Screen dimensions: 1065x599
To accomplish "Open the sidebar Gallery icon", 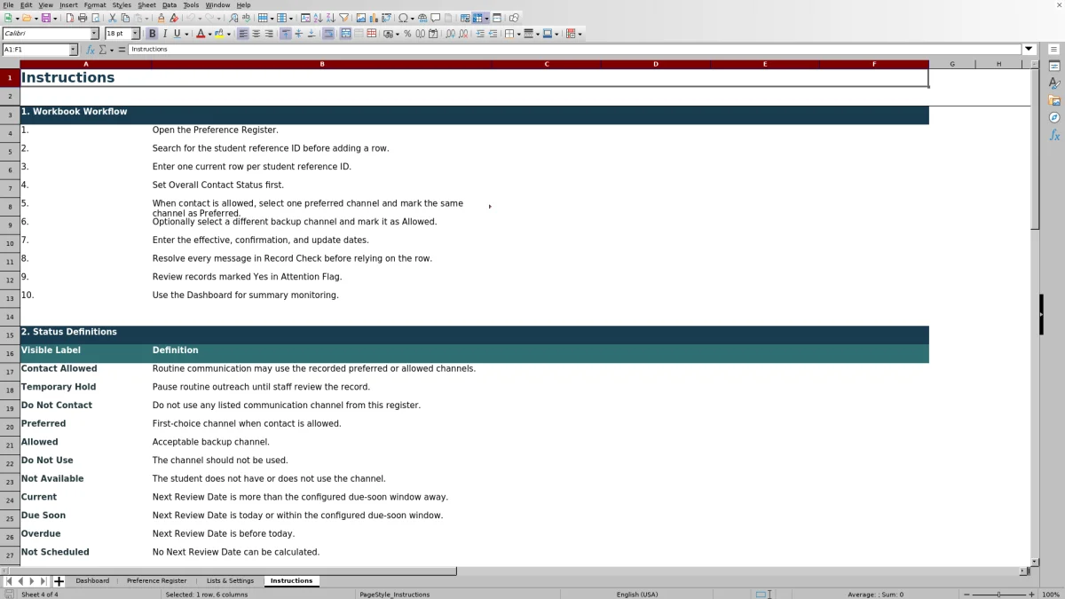I will (x=1054, y=100).
